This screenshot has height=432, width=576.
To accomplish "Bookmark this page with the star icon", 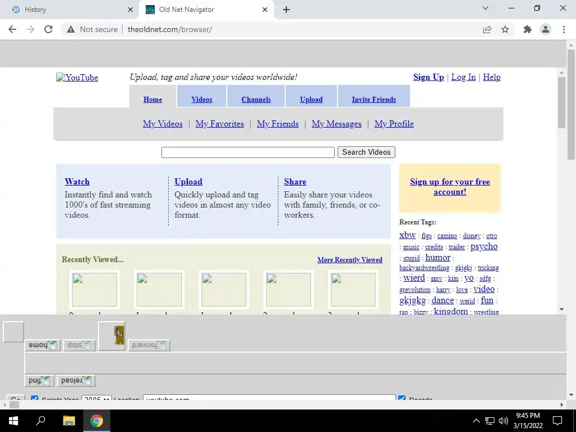I will pos(505,29).
